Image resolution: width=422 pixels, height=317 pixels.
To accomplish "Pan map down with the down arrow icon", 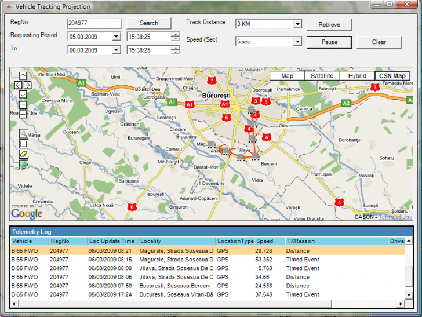I will (23, 94).
